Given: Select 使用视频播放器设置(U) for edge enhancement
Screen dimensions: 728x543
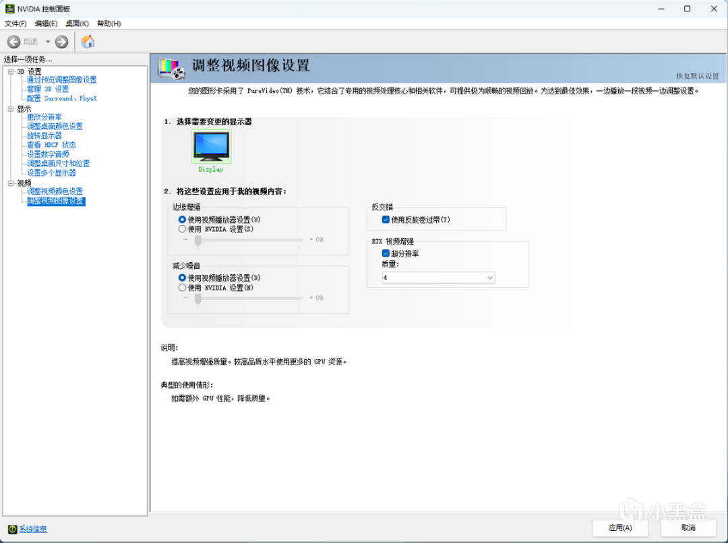Looking at the screenshot, I should click(x=219, y=220).
